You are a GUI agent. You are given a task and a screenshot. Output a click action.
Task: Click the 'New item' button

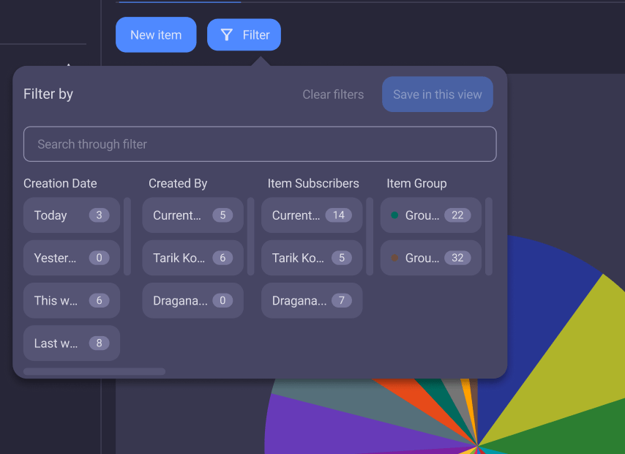156,34
